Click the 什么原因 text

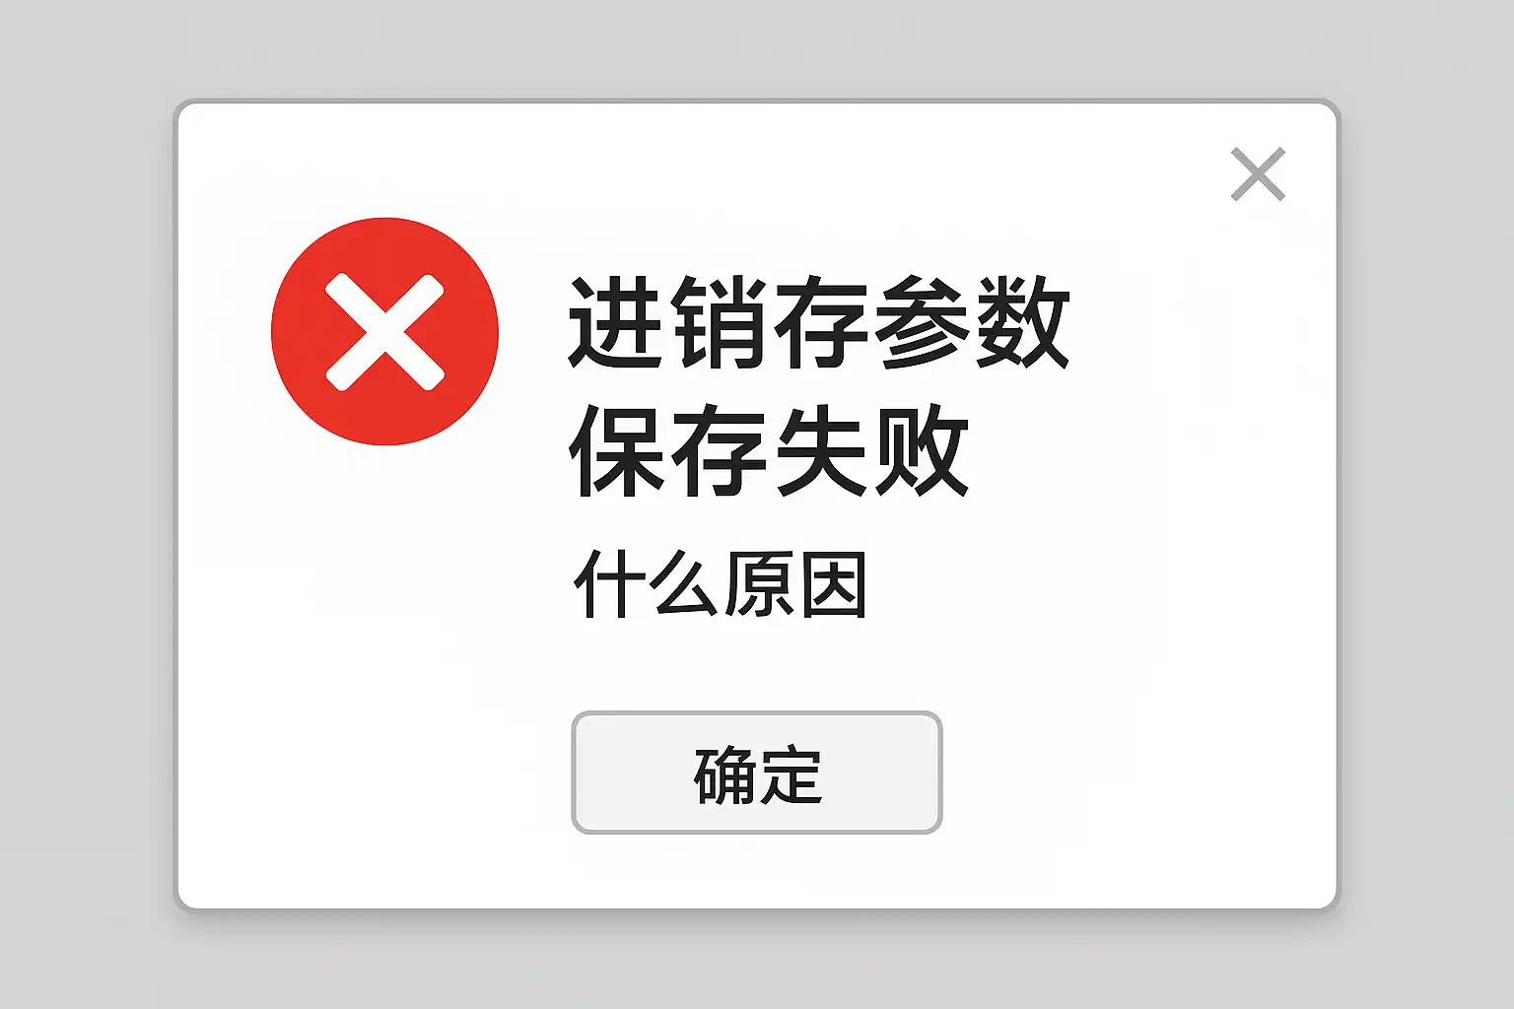pos(720,584)
